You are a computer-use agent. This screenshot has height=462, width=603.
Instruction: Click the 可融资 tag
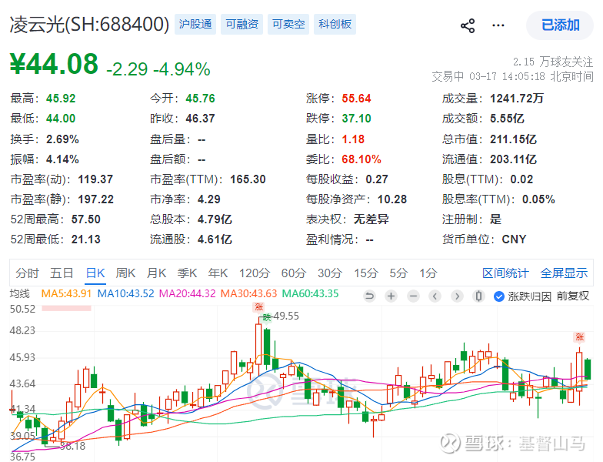242,25
